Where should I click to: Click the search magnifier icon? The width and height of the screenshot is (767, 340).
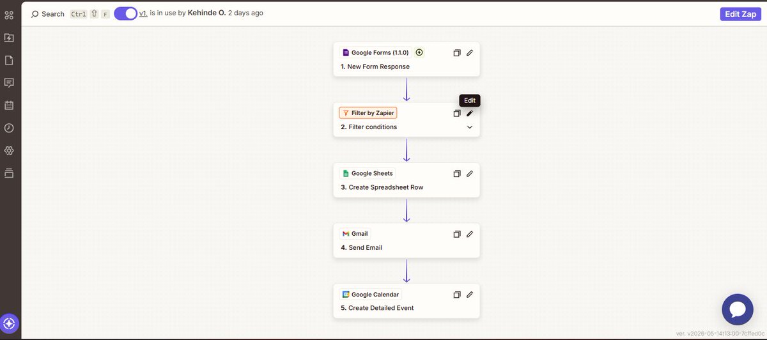(35, 13)
